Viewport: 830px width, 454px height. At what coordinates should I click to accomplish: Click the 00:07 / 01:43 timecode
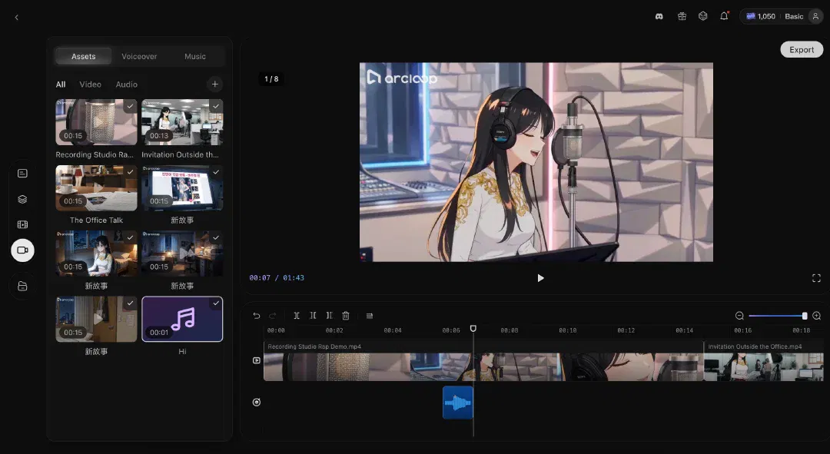point(277,278)
